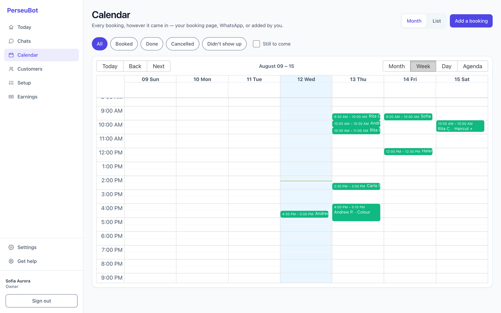The width and height of the screenshot is (501, 313).
Task: Click Add a booking button
Action: tap(471, 21)
